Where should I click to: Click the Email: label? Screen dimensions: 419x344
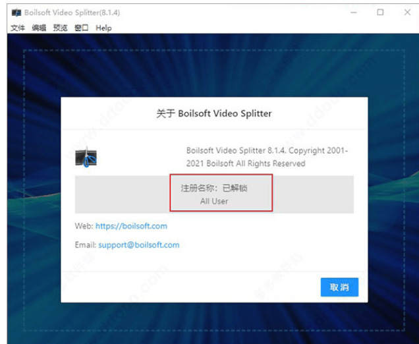(86, 245)
